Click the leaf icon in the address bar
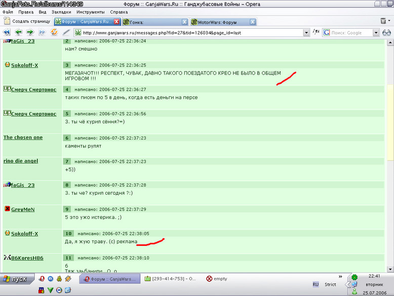394x296 pixels. point(78,33)
